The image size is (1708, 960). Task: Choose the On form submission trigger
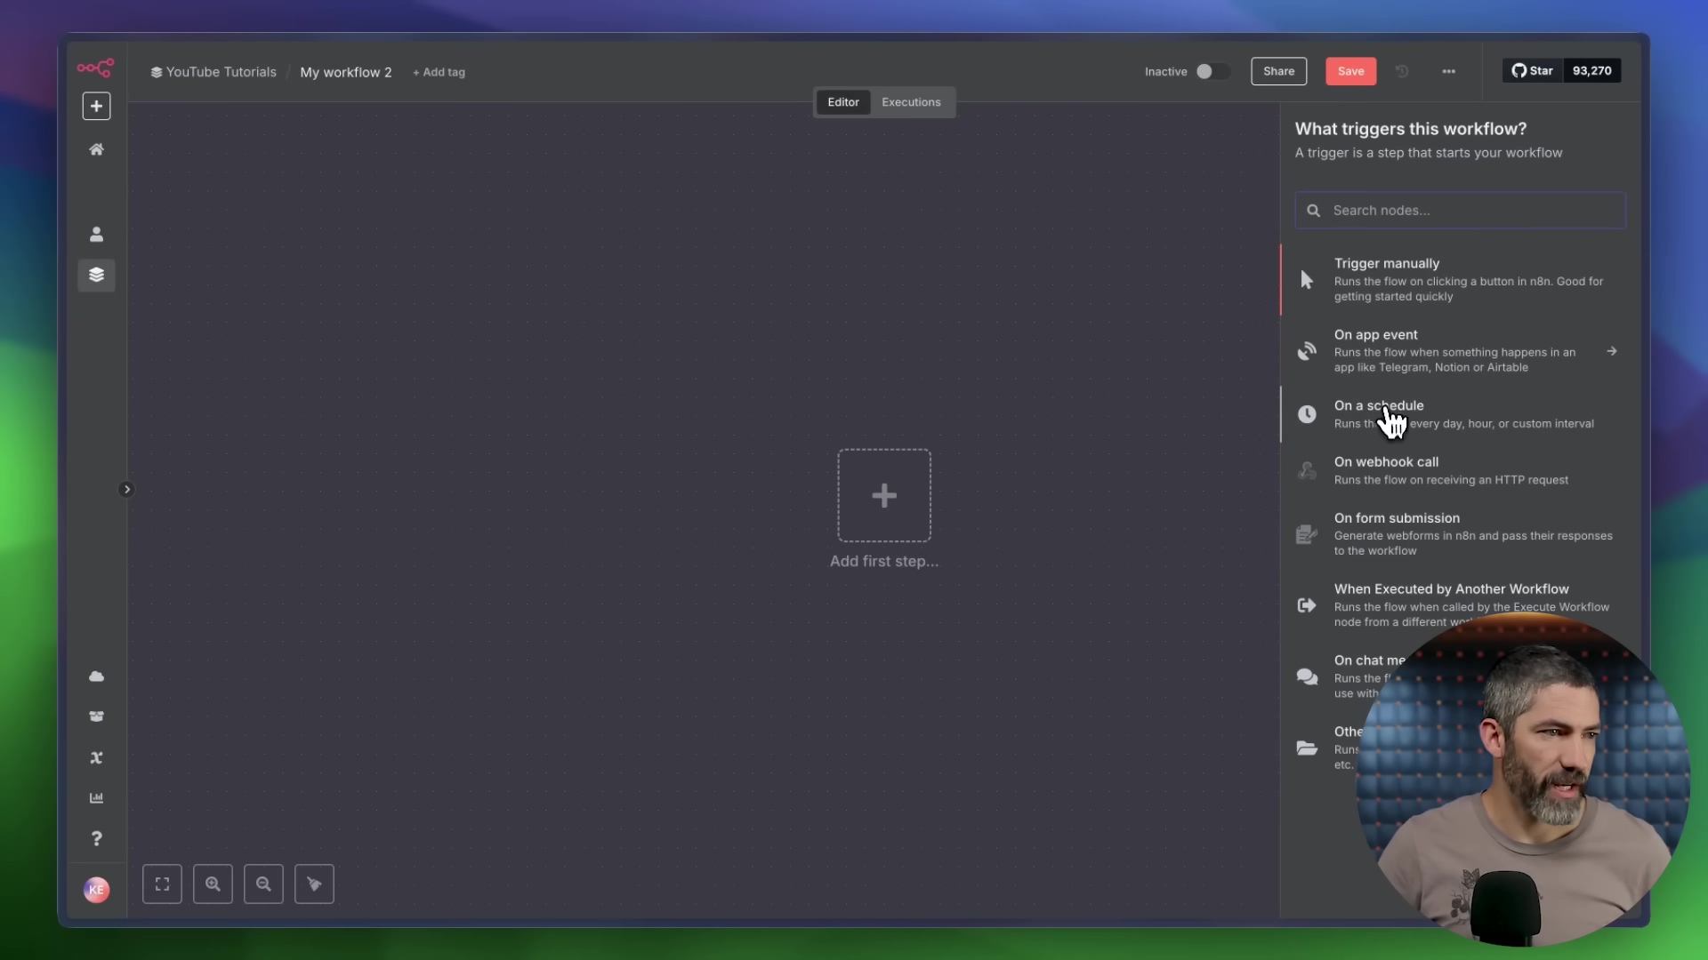tap(1460, 533)
